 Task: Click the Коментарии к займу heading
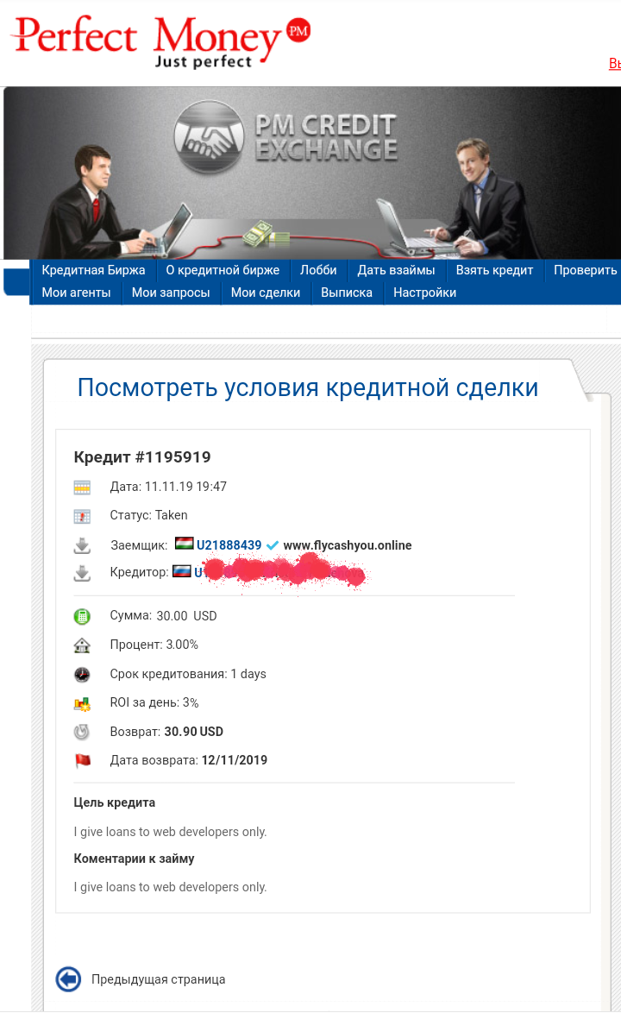tap(134, 859)
